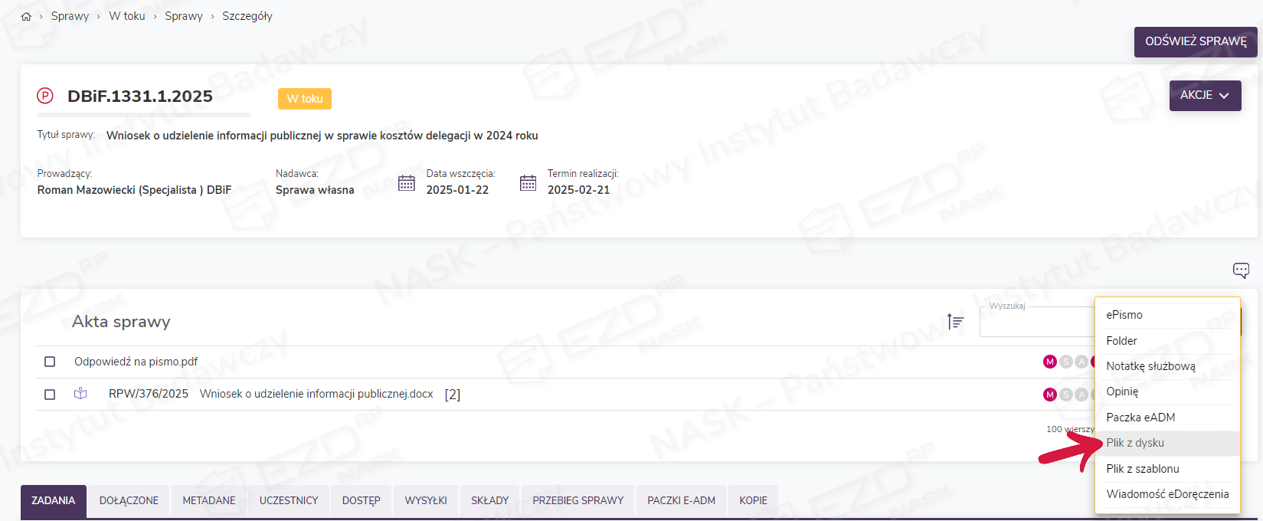Click the calendar icon beside Termin realizacji
Screen dimensions: 1263x521
(528, 183)
